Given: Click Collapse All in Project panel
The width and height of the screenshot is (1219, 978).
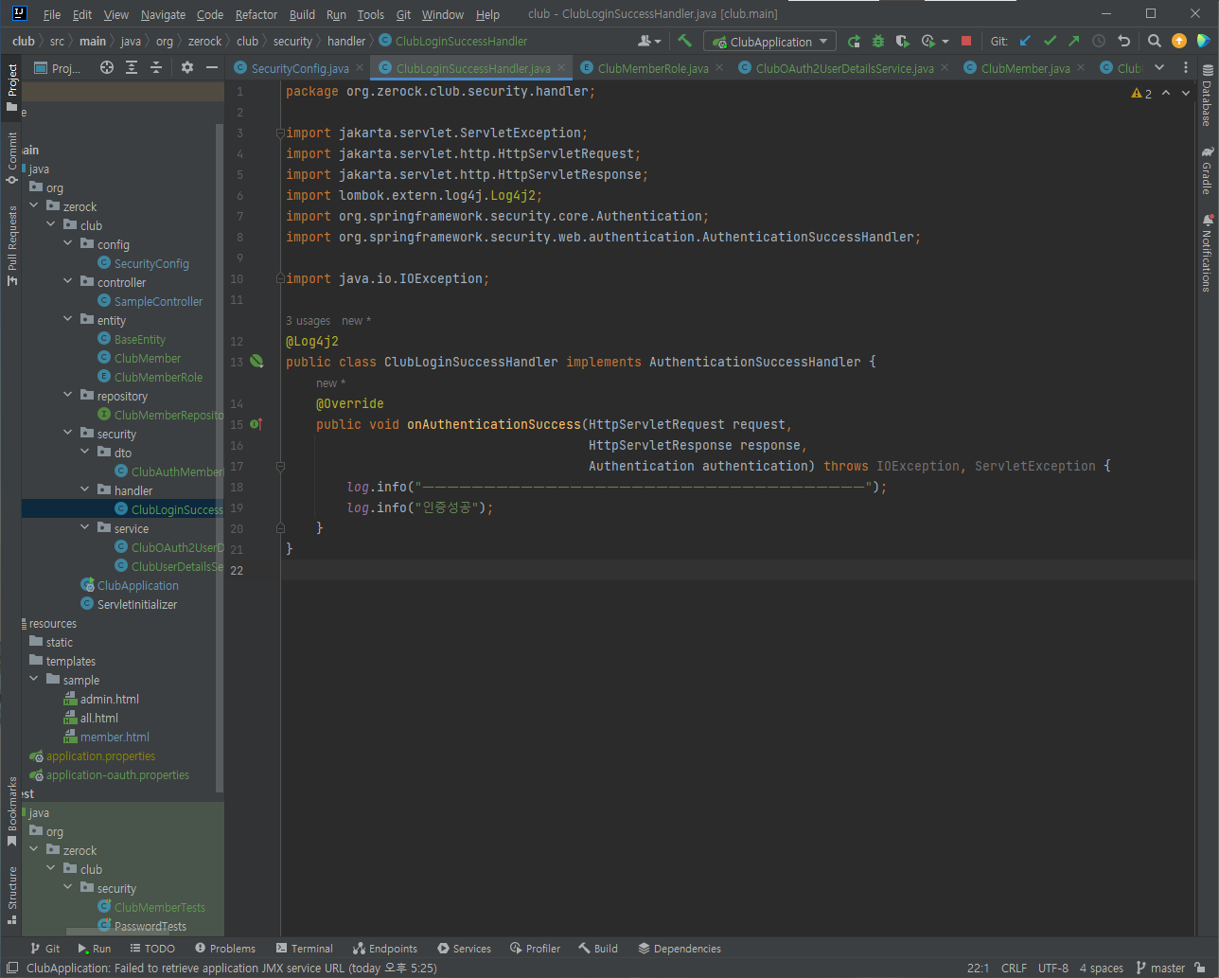Looking at the screenshot, I should coord(156,67).
